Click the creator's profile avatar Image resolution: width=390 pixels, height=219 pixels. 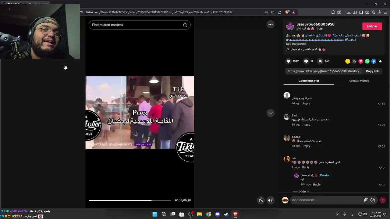pyautogui.click(x=290, y=26)
